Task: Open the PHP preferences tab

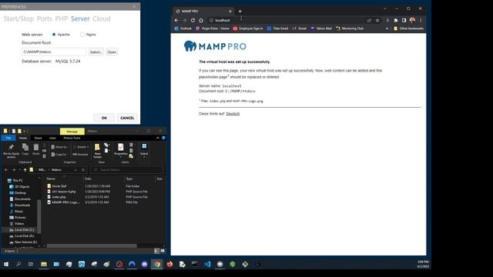Action: (x=62, y=18)
